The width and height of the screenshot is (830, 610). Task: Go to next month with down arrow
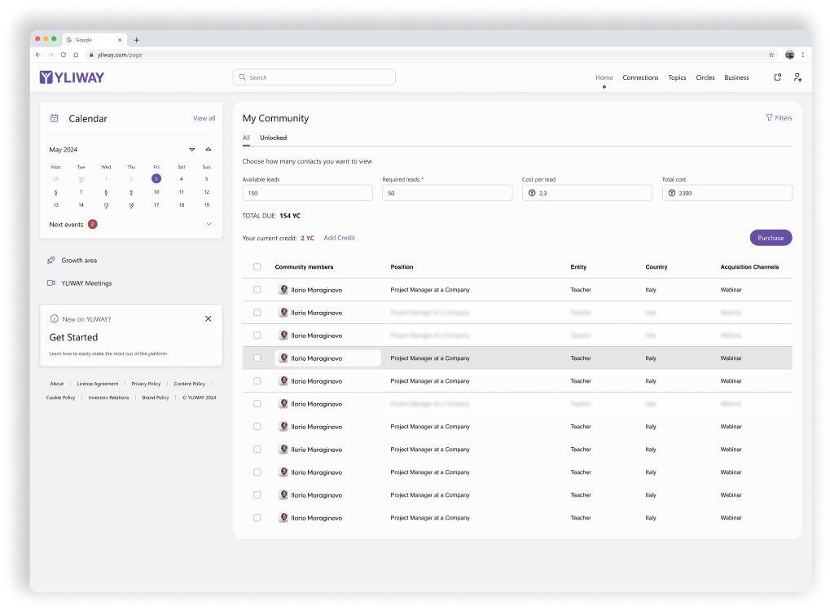[x=191, y=150]
